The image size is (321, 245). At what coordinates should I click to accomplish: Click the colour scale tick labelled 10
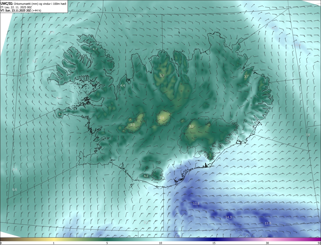click(160, 243)
